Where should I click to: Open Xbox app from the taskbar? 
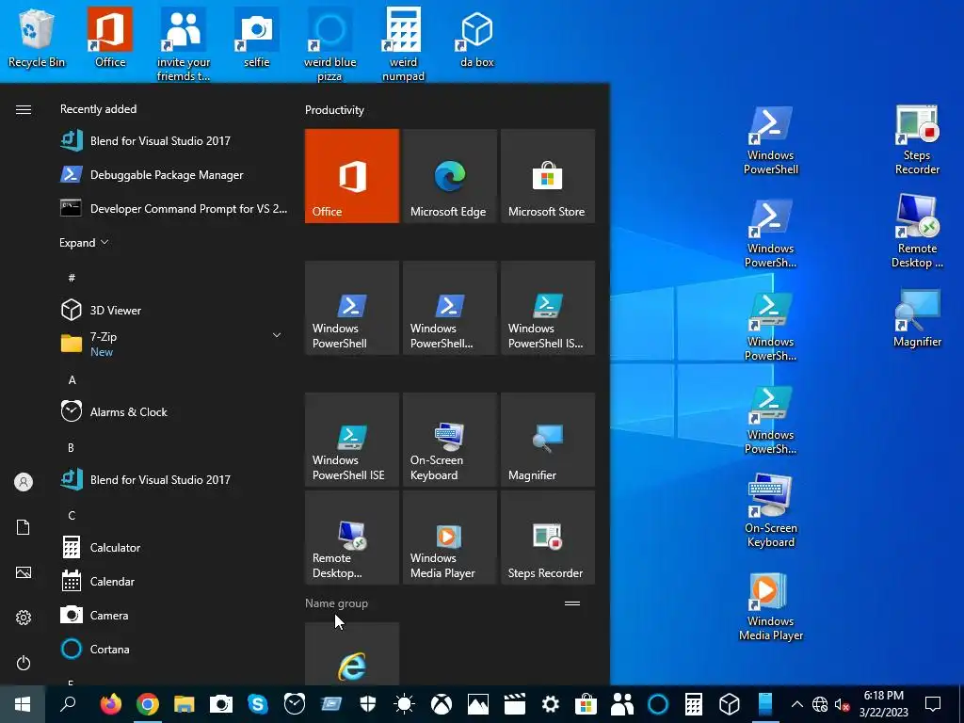coord(441,704)
